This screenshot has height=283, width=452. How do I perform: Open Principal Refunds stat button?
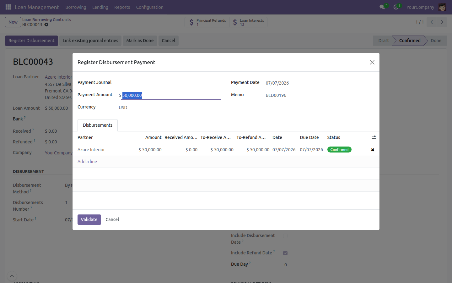click(x=207, y=22)
